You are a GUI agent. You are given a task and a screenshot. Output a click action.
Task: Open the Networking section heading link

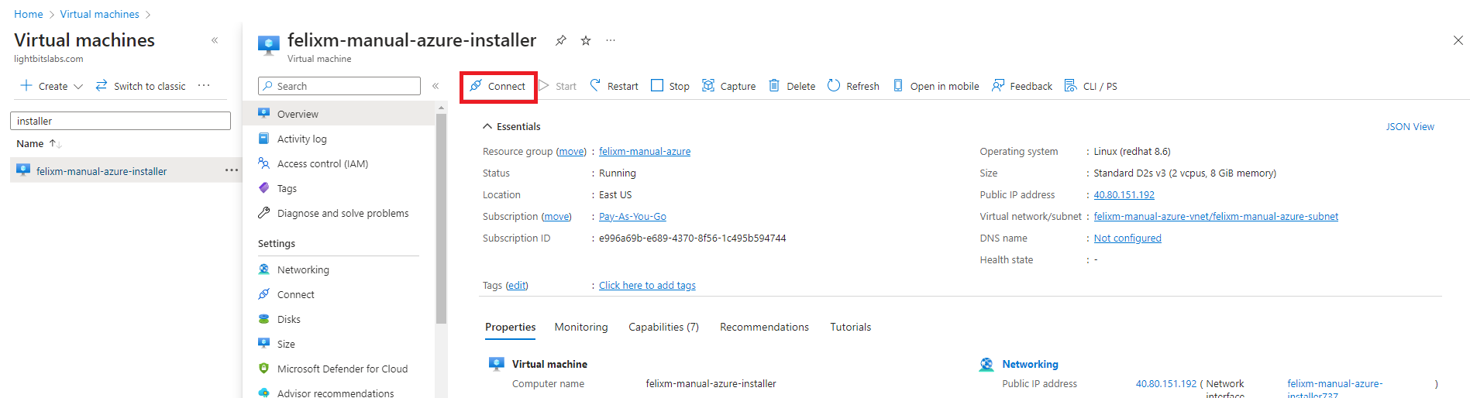point(1030,364)
